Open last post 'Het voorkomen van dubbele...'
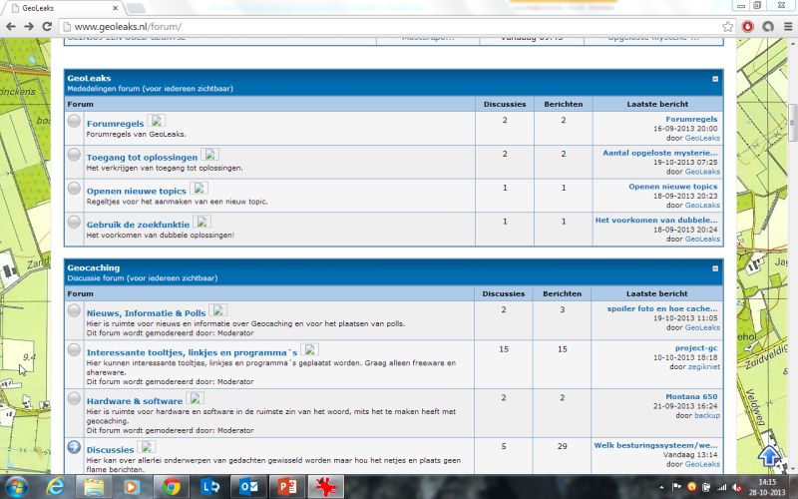Screen dimensions: 798x499 pos(656,220)
